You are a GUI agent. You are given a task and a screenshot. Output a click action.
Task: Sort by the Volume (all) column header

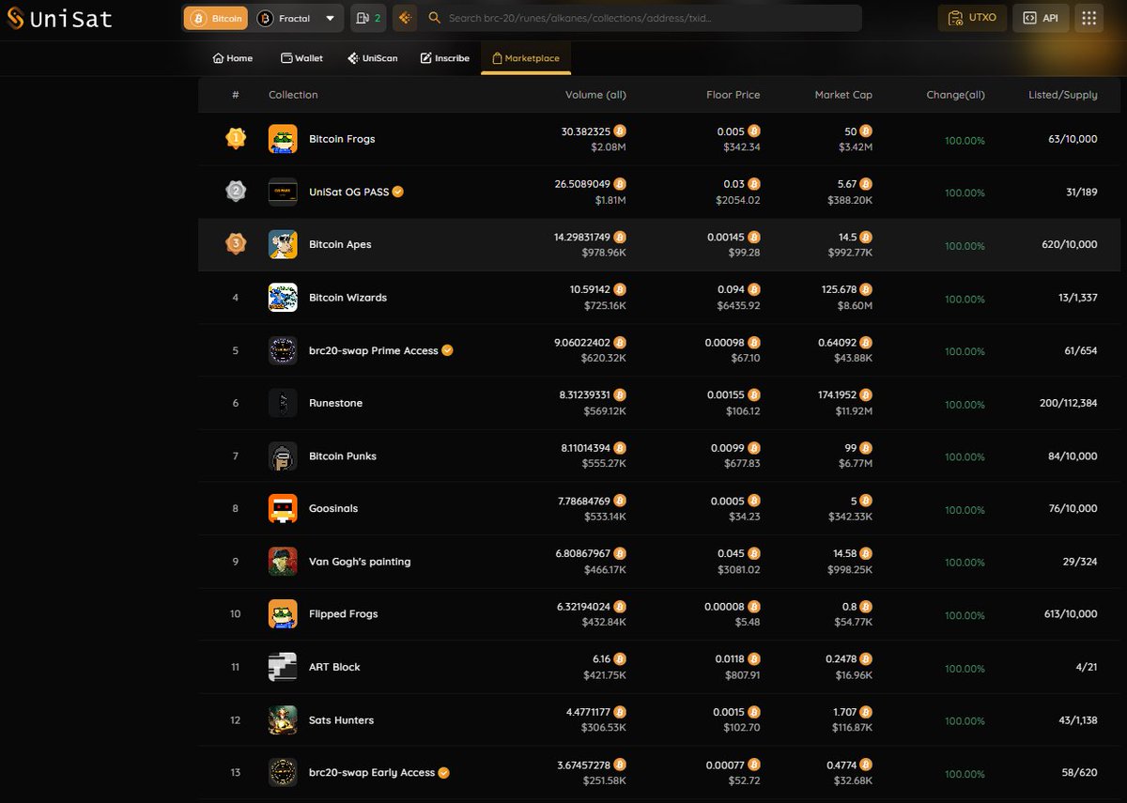tap(595, 95)
